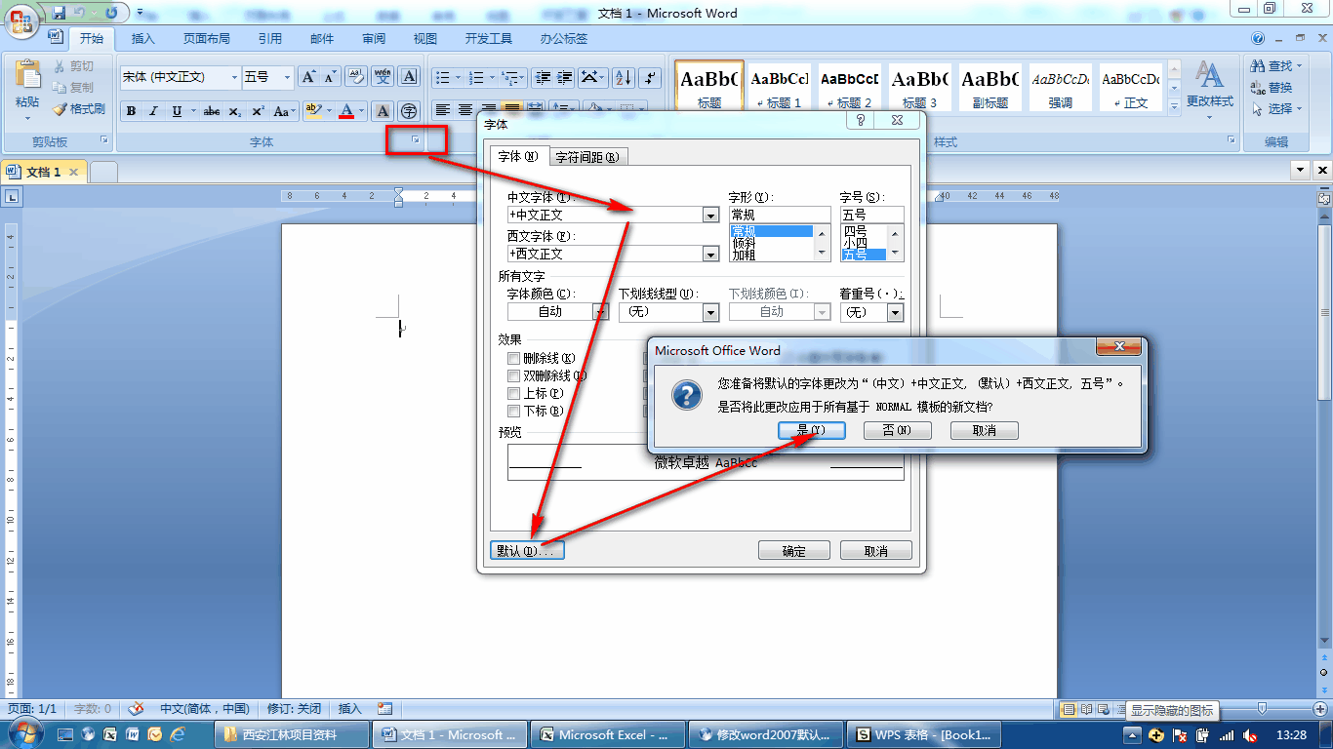Image resolution: width=1333 pixels, height=749 pixels.
Task: Click the Enclosed Characters (字) icon
Action: tap(409, 111)
